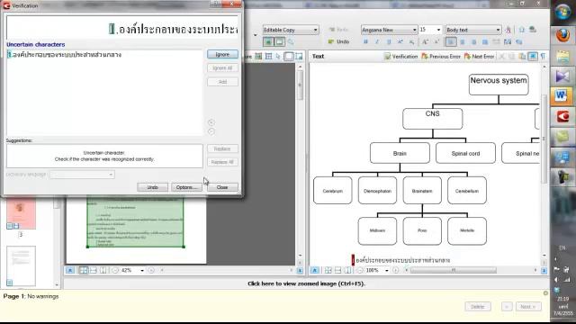Screen dimensions: 576x324
Task: Zoom in the verification preview image
Action: tap(211, 122)
